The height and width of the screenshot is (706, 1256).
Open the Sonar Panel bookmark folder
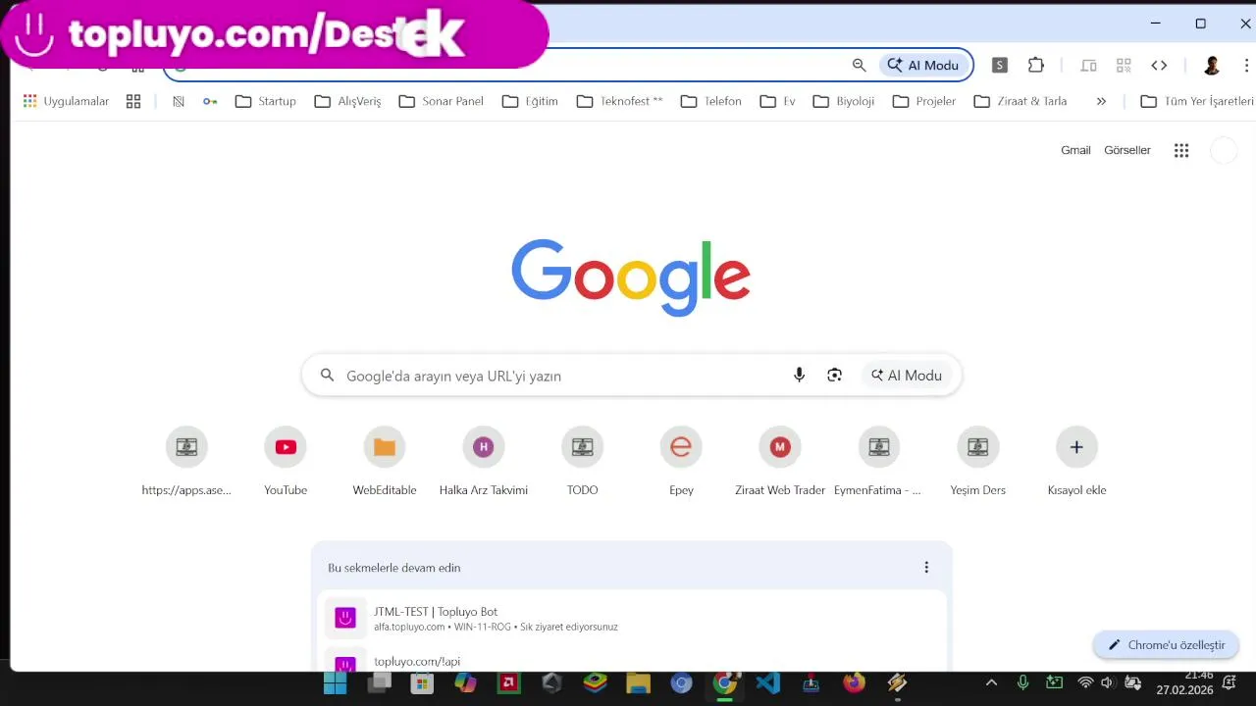[441, 101]
